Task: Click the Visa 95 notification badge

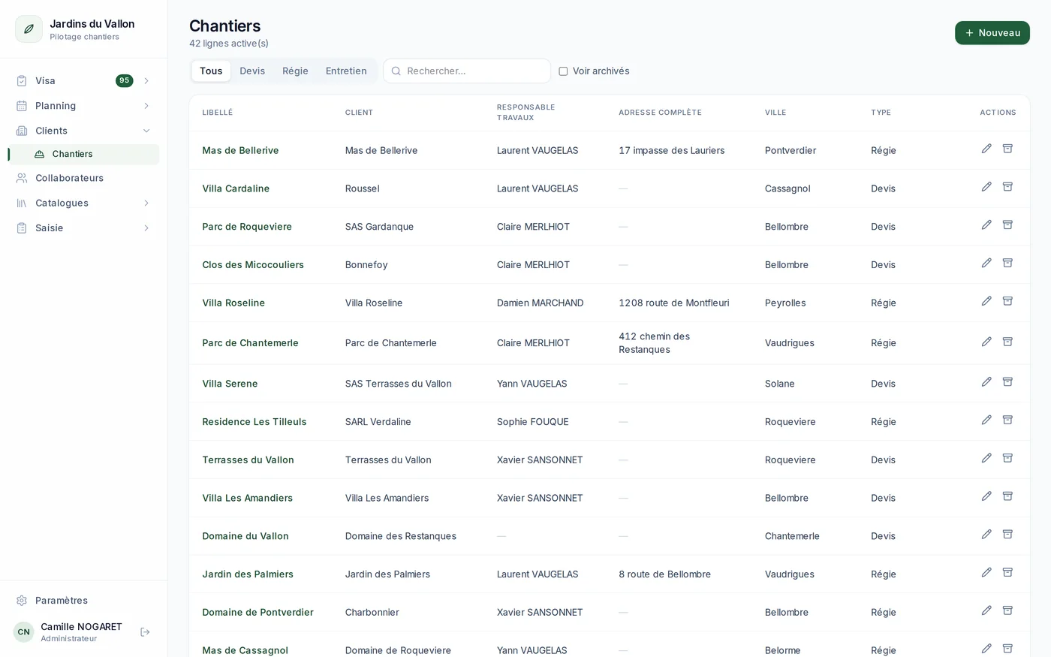Action: 124,81
